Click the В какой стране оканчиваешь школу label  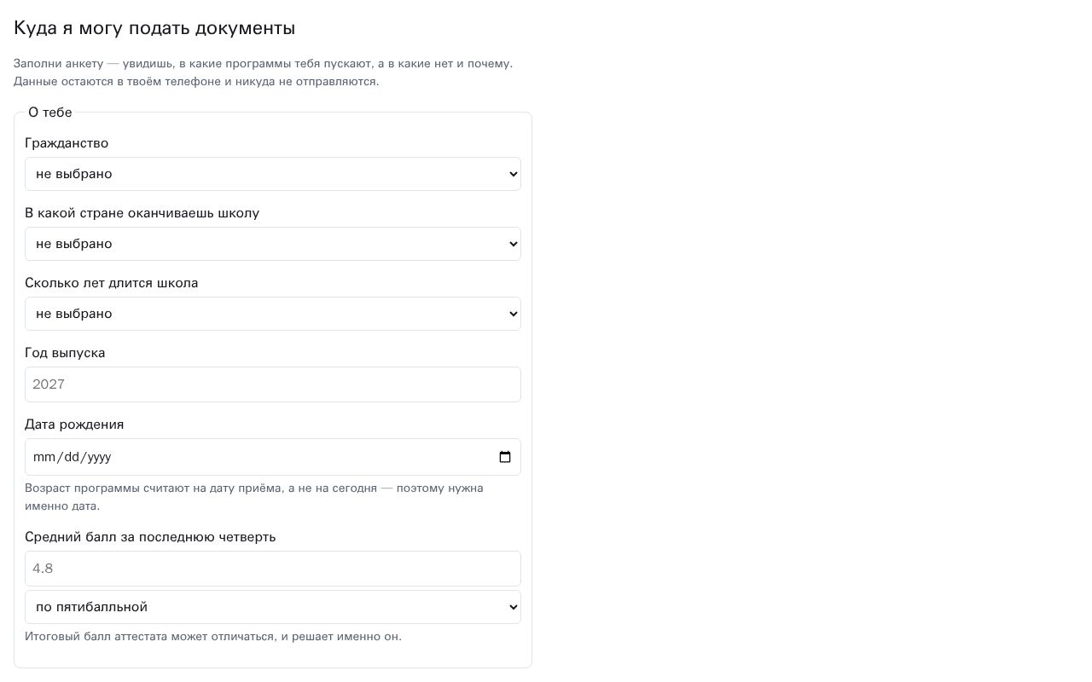click(x=142, y=213)
